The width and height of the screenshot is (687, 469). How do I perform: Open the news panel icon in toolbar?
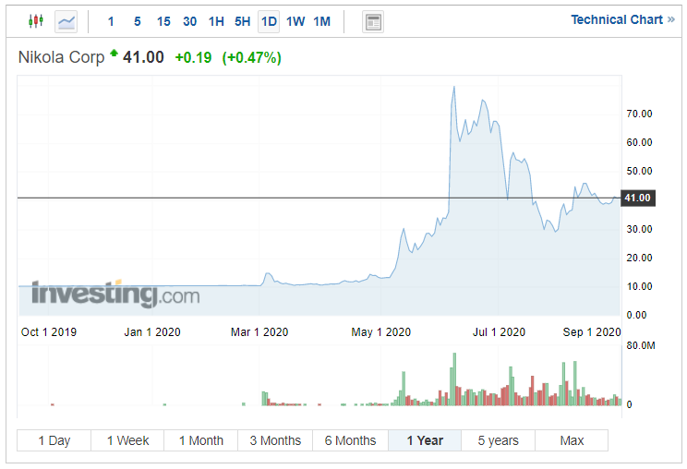click(x=372, y=21)
